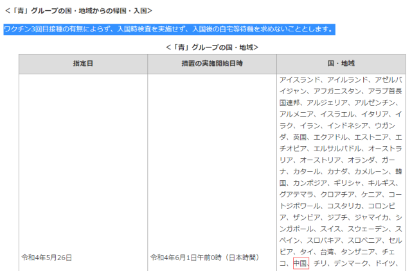Select the 措置の実施開始日時 column header

point(212,63)
